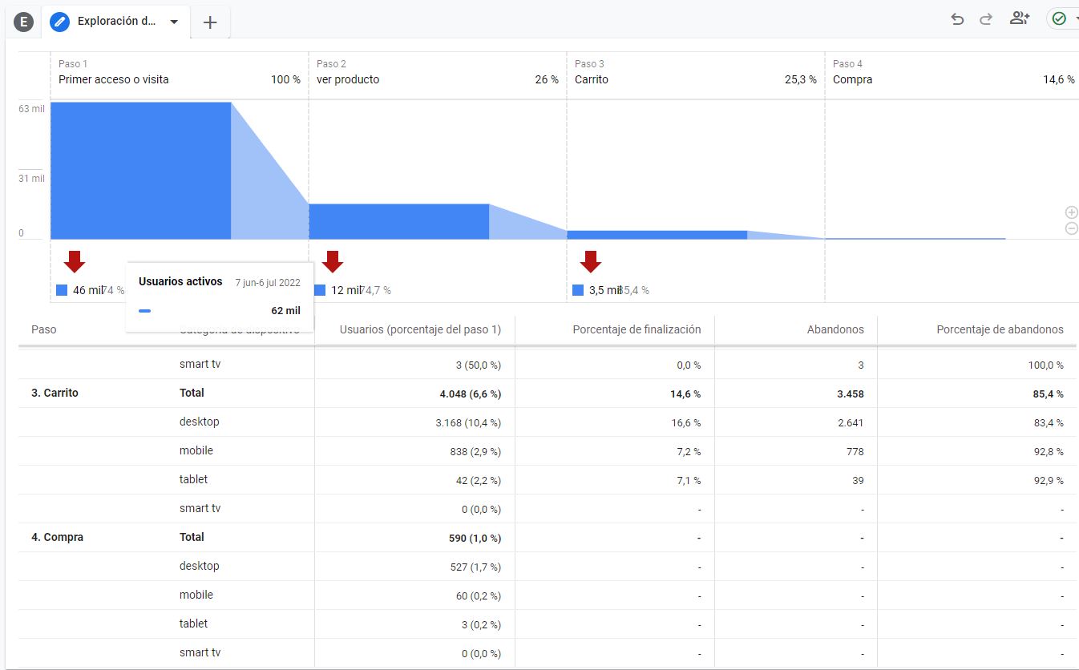
Task: Click the 3 (50,0 %) smart tv cell
Action: 479,365
